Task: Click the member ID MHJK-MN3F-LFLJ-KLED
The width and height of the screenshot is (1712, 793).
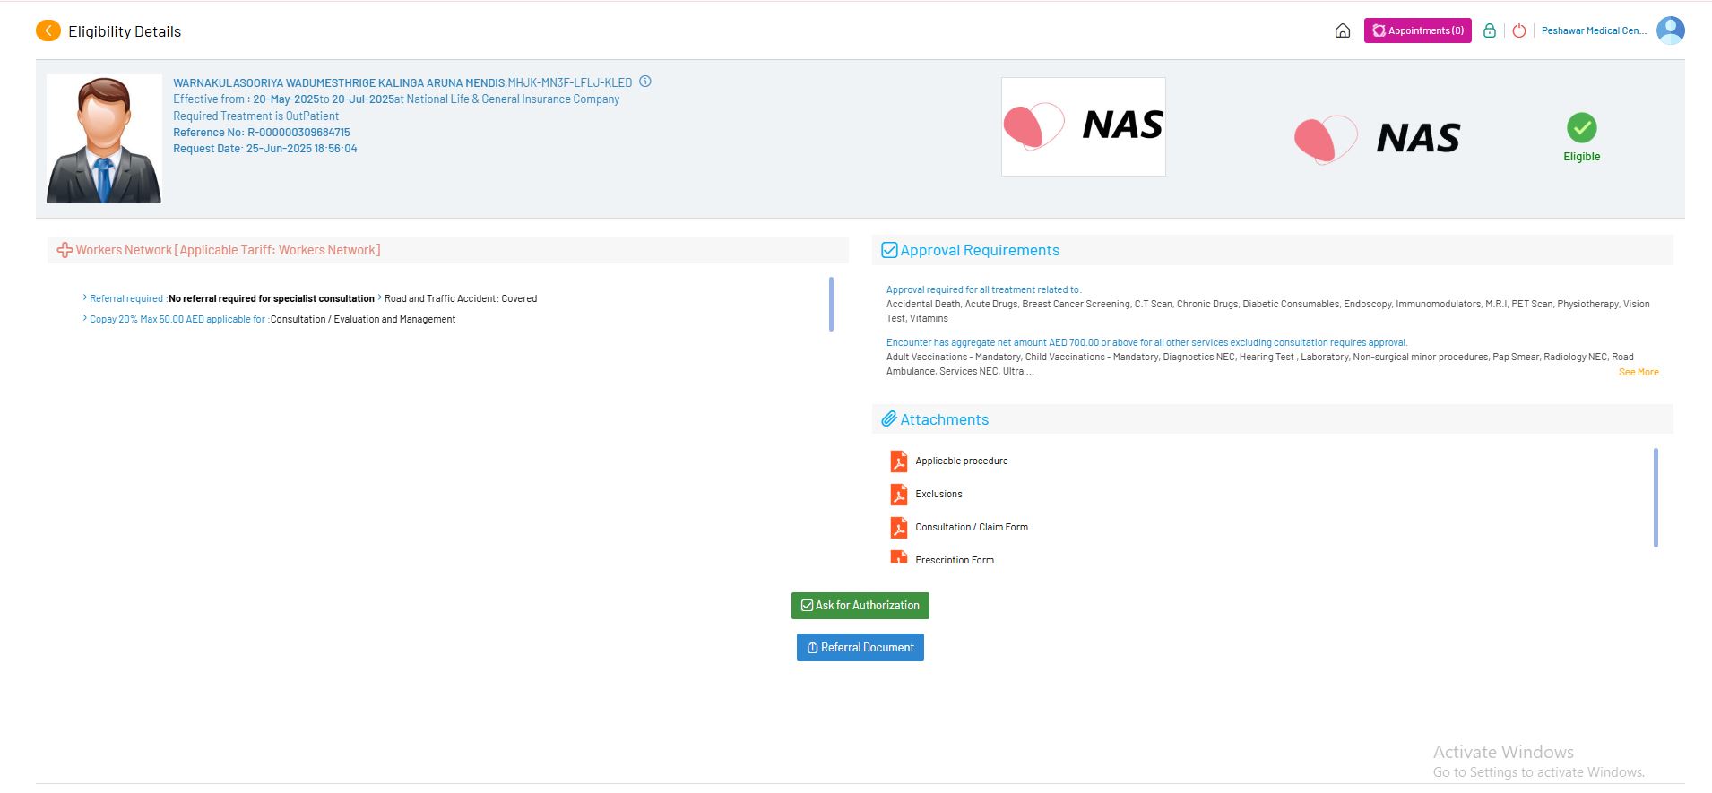Action: (570, 82)
